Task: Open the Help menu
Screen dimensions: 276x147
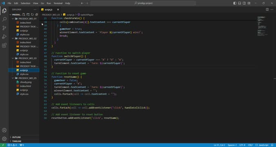Action: pos(68,3)
